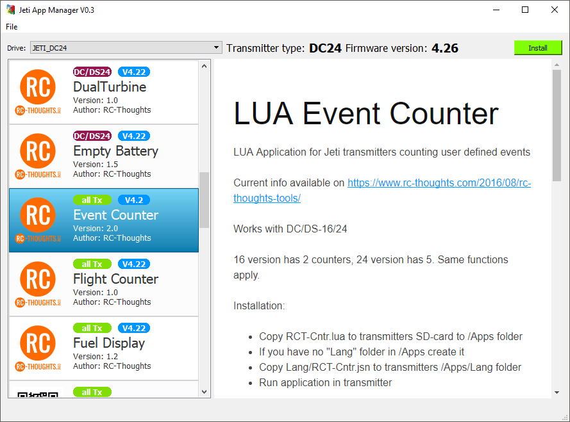Minimize the Jeti App Manager window
The image size is (570, 422).
coord(496,10)
